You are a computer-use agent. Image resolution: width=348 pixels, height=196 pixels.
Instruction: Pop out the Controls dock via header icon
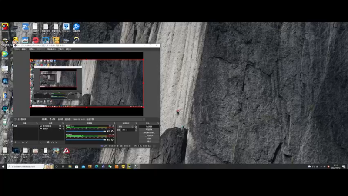(x=158, y=123)
